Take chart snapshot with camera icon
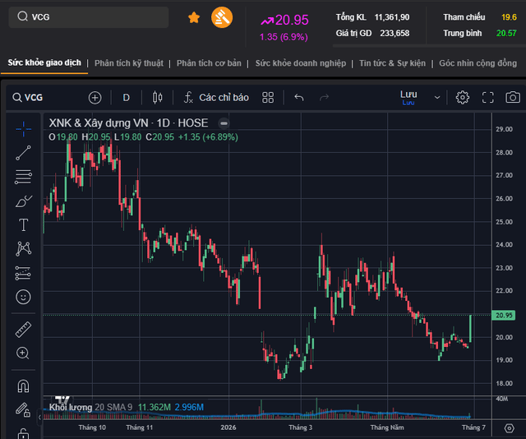Screen dimensions: 526x439 click(513, 98)
